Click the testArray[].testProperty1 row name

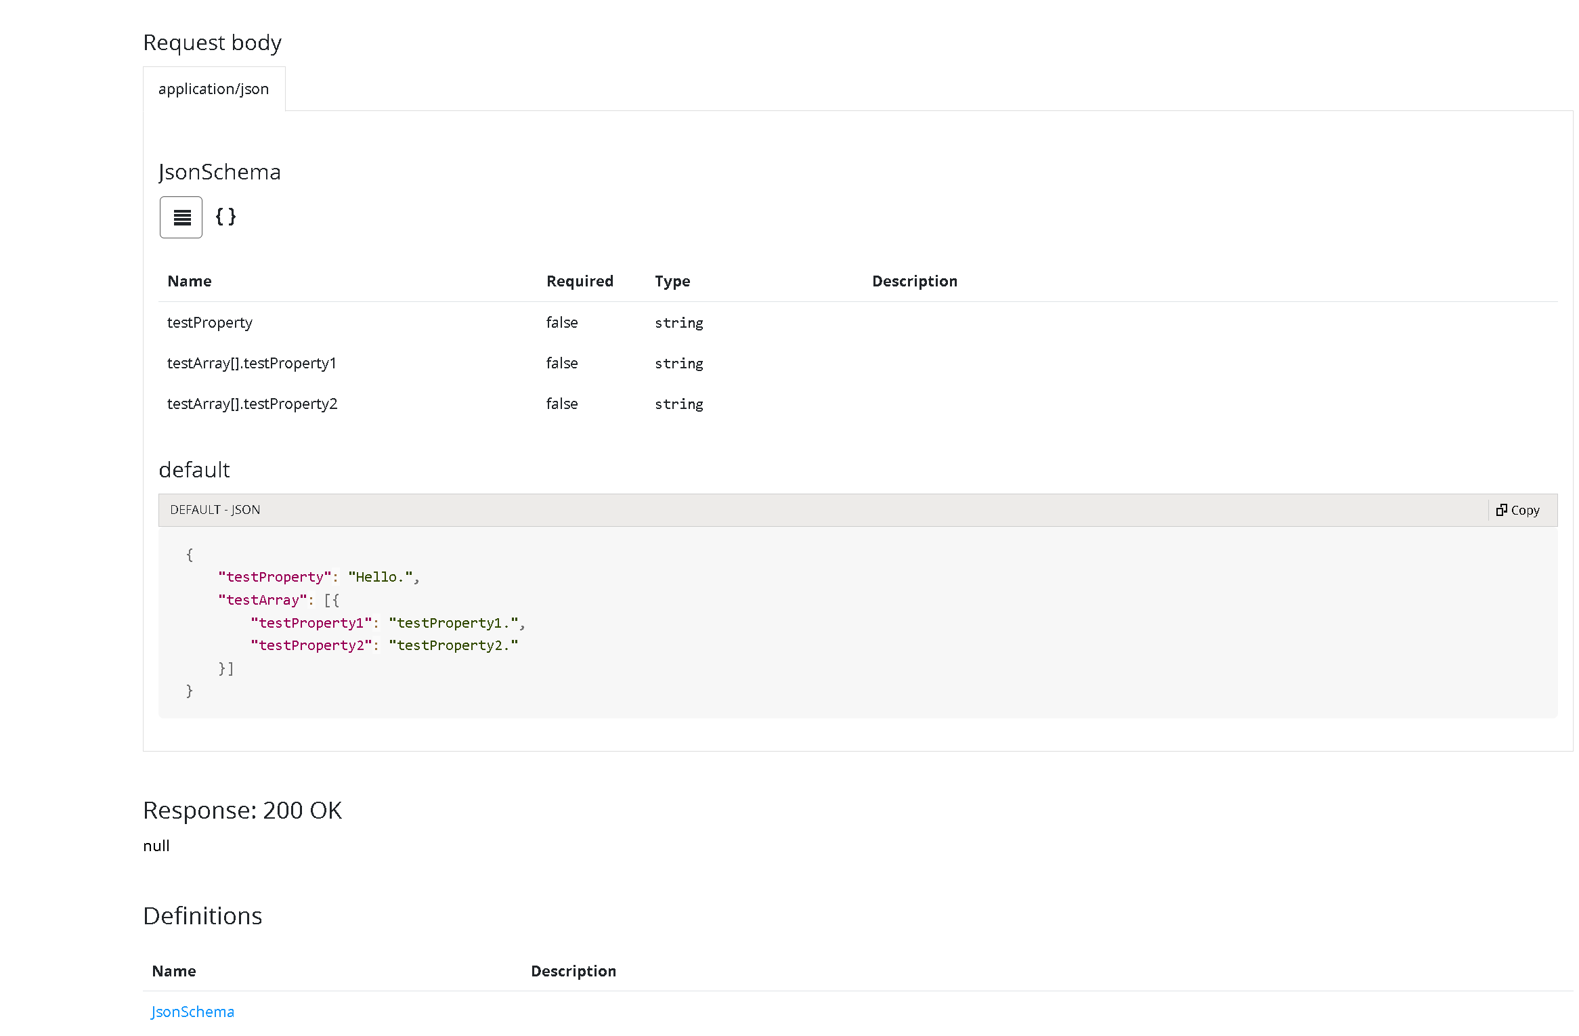252,364
